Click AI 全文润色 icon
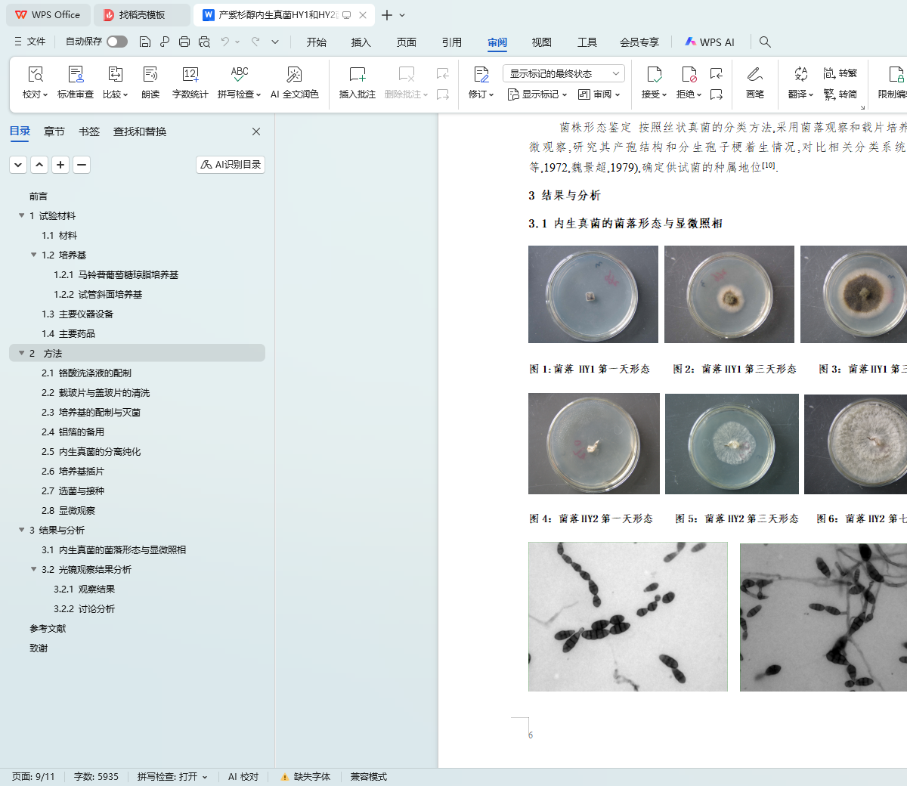907x786 pixels. pos(294,74)
